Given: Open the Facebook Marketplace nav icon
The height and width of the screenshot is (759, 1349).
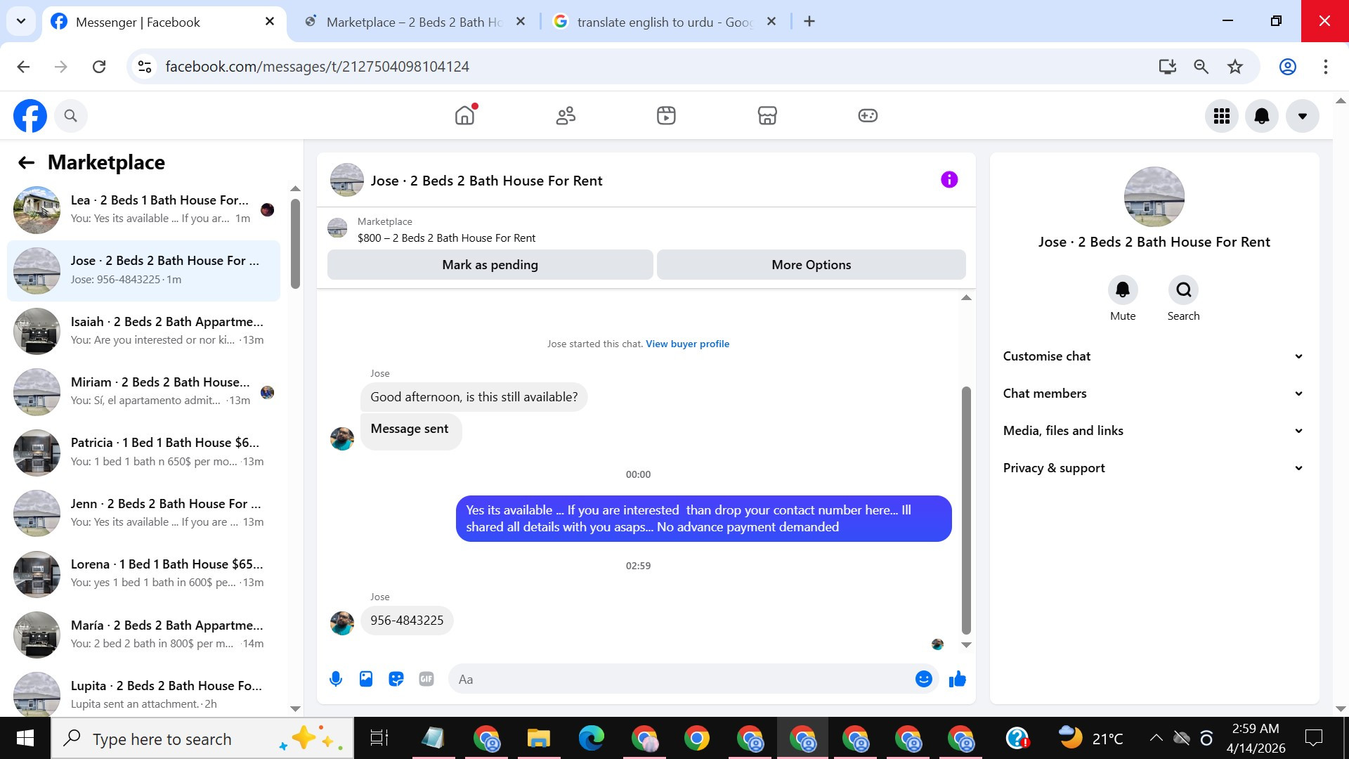Looking at the screenshot, I should (x=767, y=115).
